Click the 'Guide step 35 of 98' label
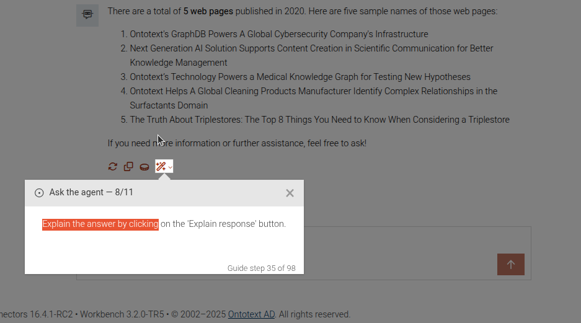This screenshot has width=581, height=323. pyautogui.click(x=261, y=268)
